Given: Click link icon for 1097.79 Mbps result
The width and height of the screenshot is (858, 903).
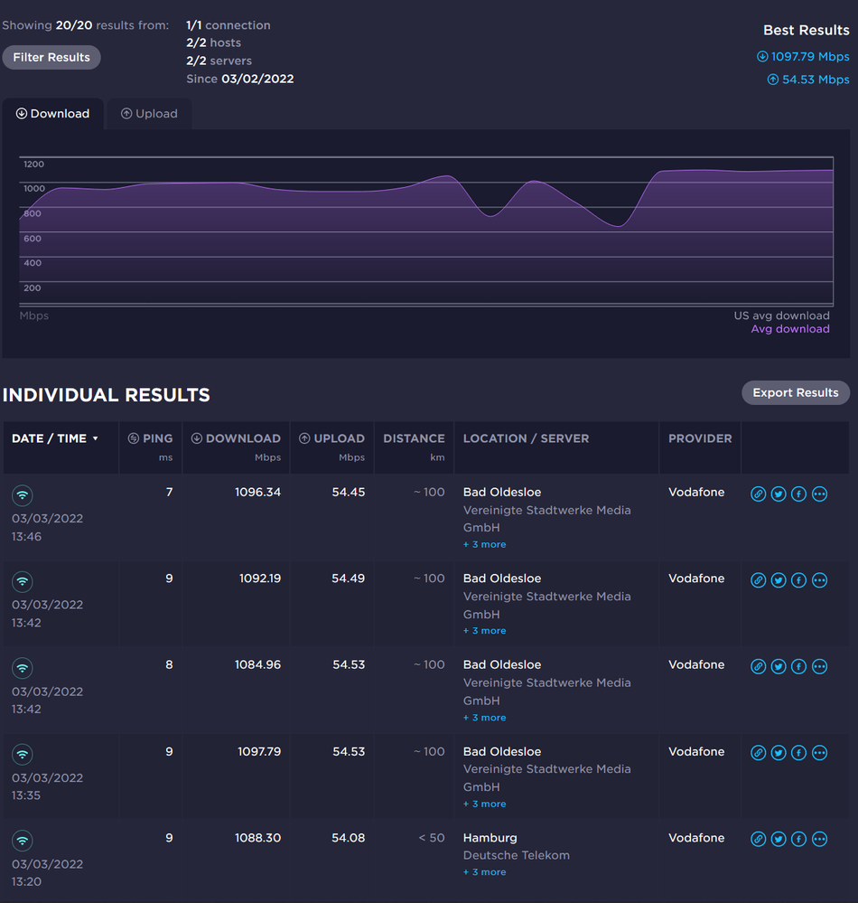Looking at the screenshot, I should click(759, 753).
